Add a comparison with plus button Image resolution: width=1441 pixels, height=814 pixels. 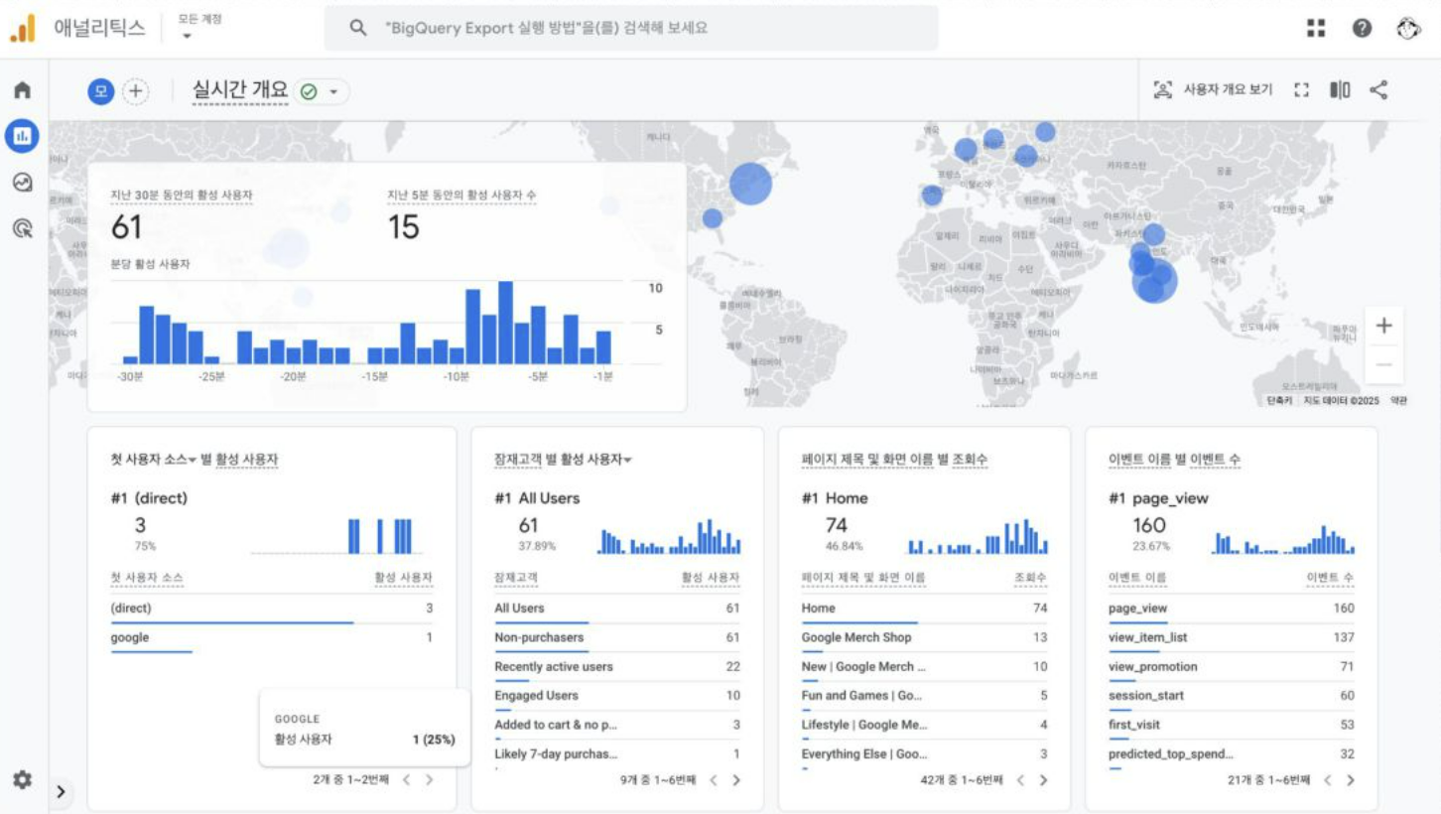coord(135,91)
